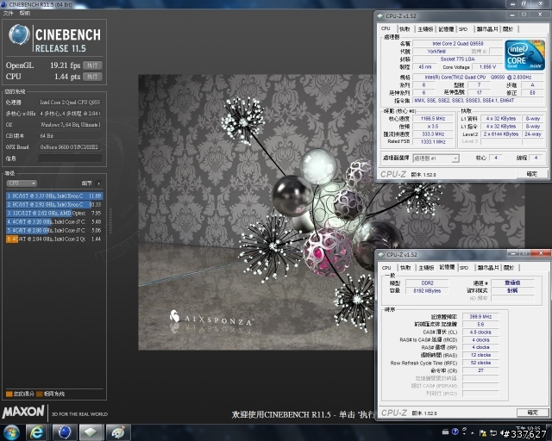Viewport: 552px width, 441px height.
Task: Open processor selection dropdown in CPU-Z
Action: pos(436,158)
